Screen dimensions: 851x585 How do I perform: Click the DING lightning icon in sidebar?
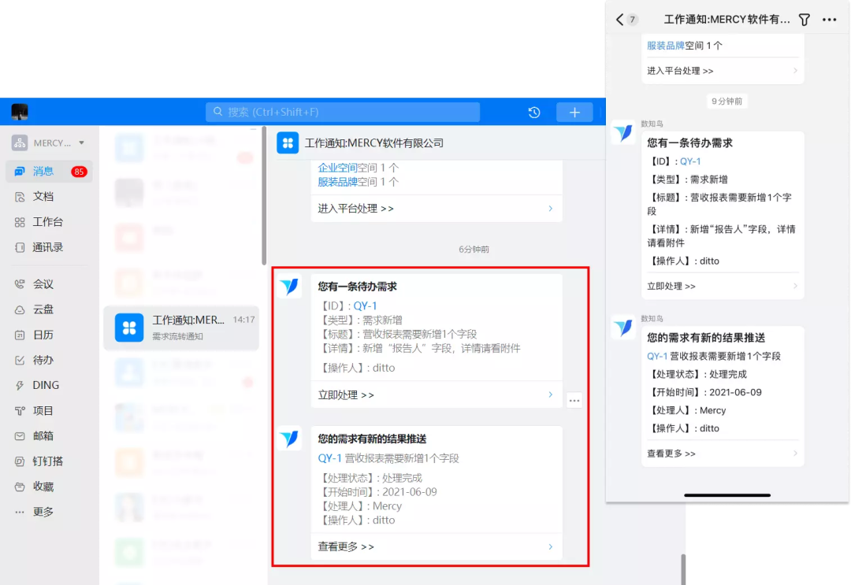tap(20, 386)
